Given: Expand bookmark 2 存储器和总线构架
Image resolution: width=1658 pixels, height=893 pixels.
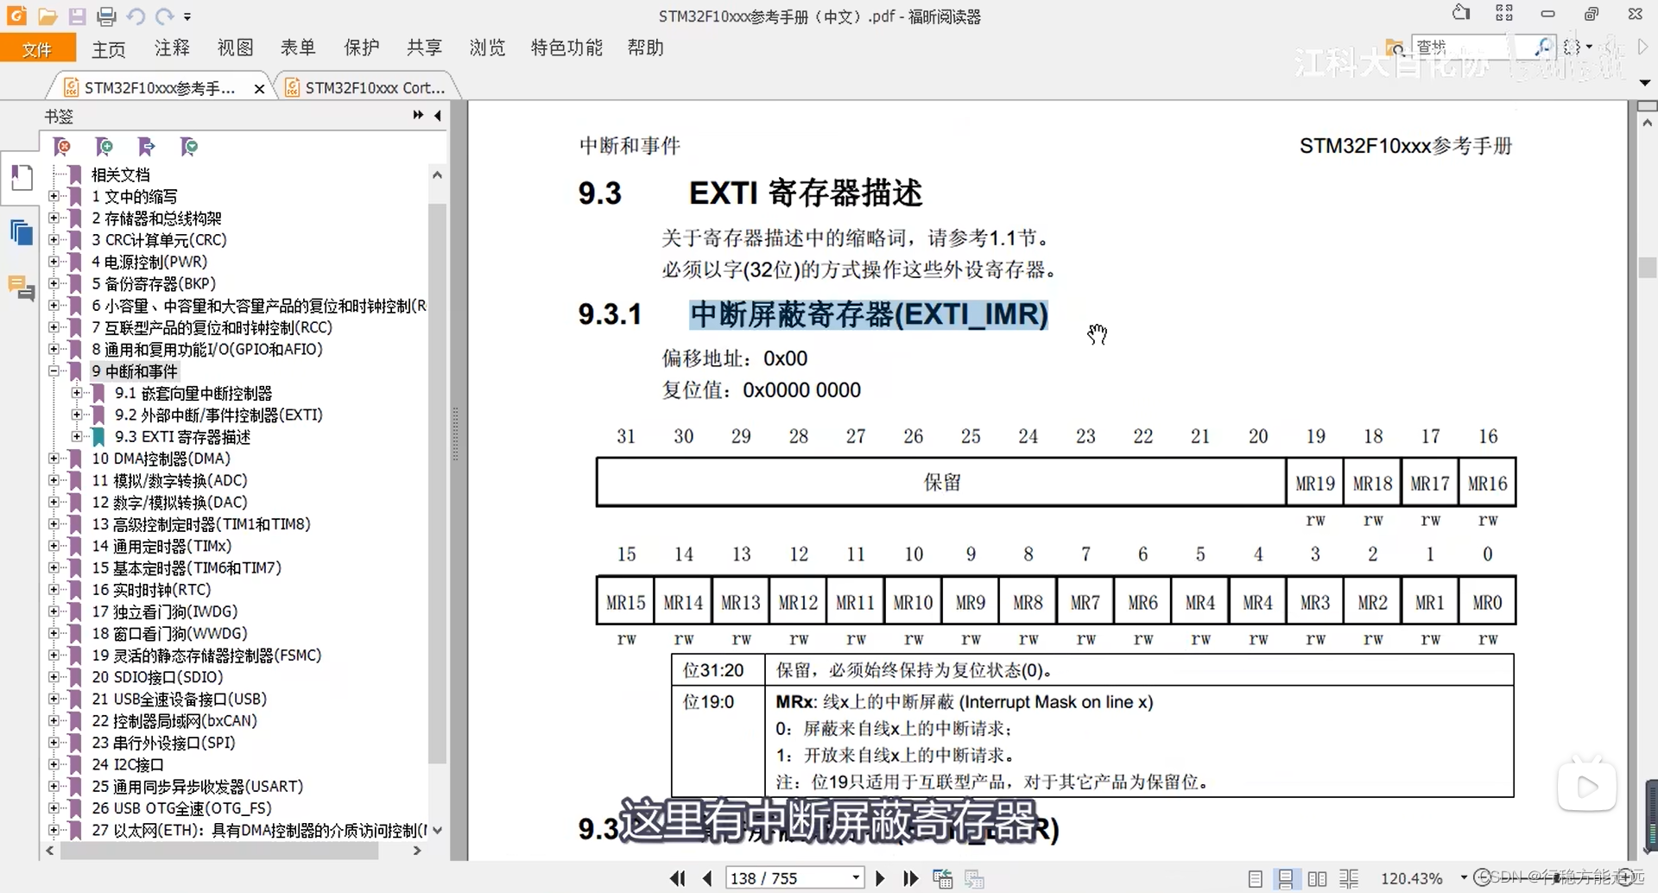Looking at the screenshot, I should pos(54,218).
